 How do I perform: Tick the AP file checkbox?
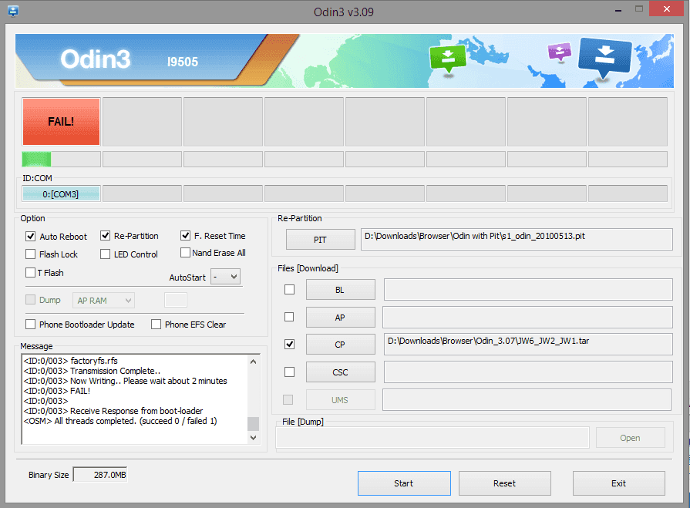289,317
